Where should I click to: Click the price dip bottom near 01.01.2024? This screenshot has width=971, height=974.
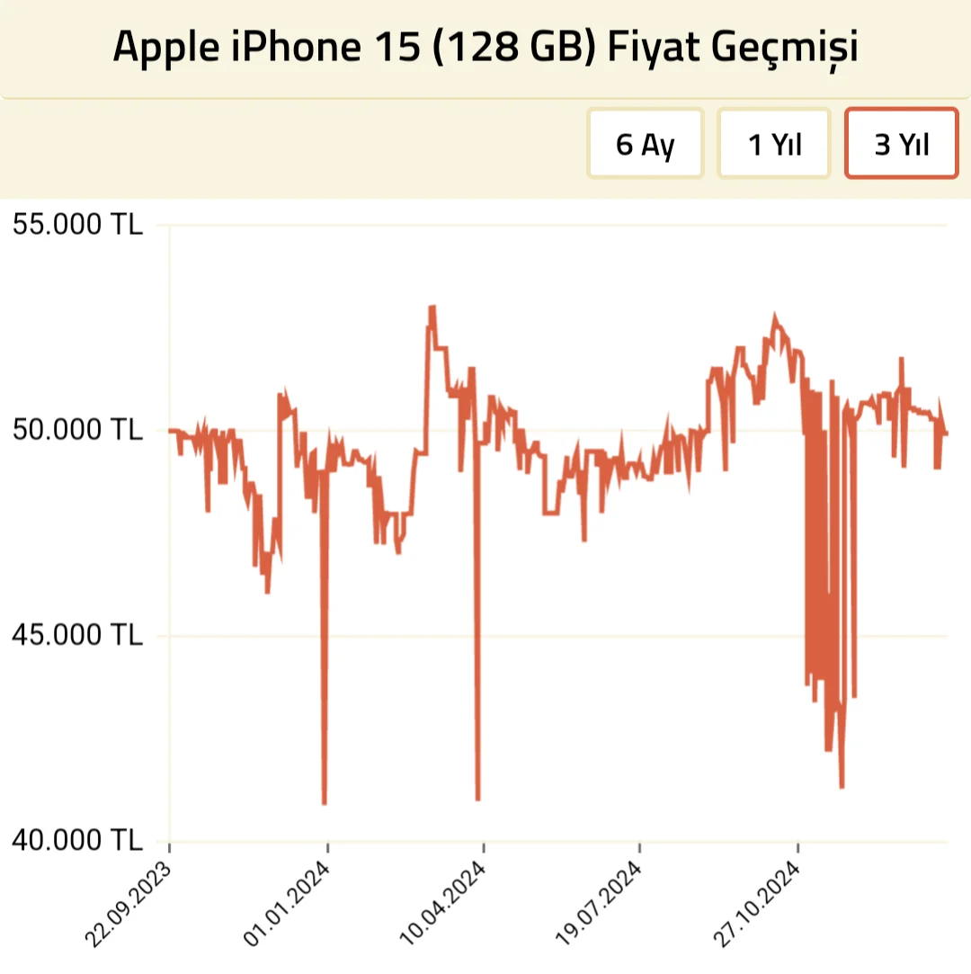[x=325, y=802]
